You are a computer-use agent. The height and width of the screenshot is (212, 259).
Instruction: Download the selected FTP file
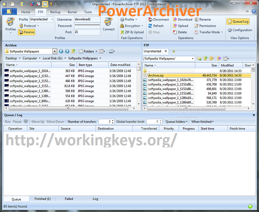pos(183,20)
